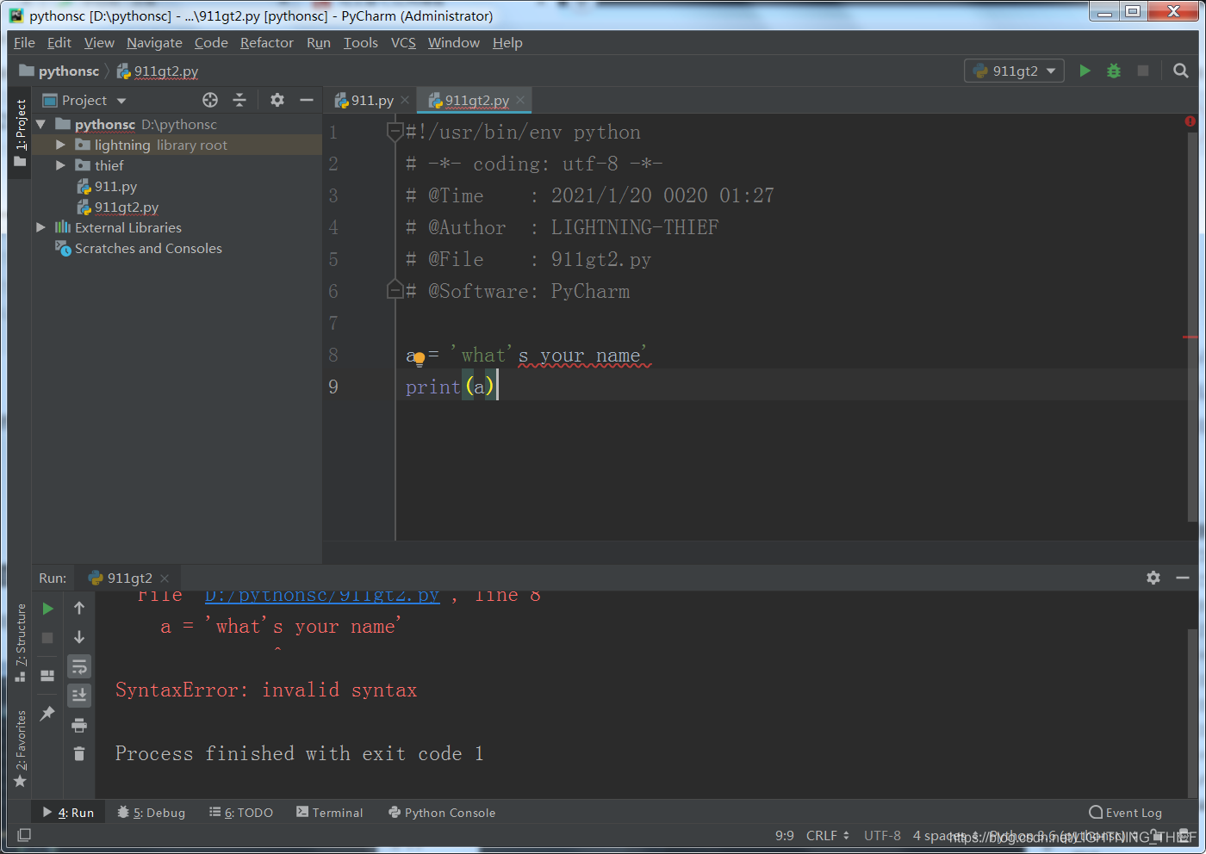1206x854 pixels.
Task: Run the 911gt2 configuration from the toolbar
Action: tap(1085, 71)
